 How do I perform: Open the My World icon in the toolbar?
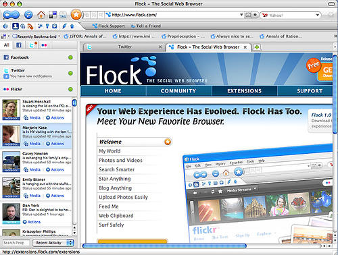click(x=53, y=15)
